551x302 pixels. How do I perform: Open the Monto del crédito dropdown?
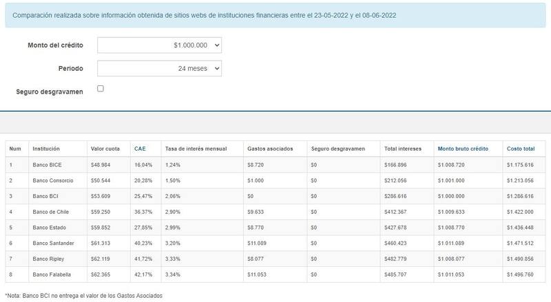coord(159,45)
